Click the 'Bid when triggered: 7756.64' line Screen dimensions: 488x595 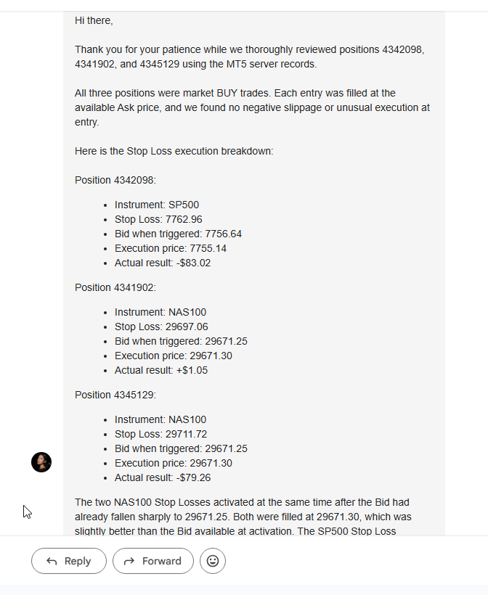[x=178, y=234]
